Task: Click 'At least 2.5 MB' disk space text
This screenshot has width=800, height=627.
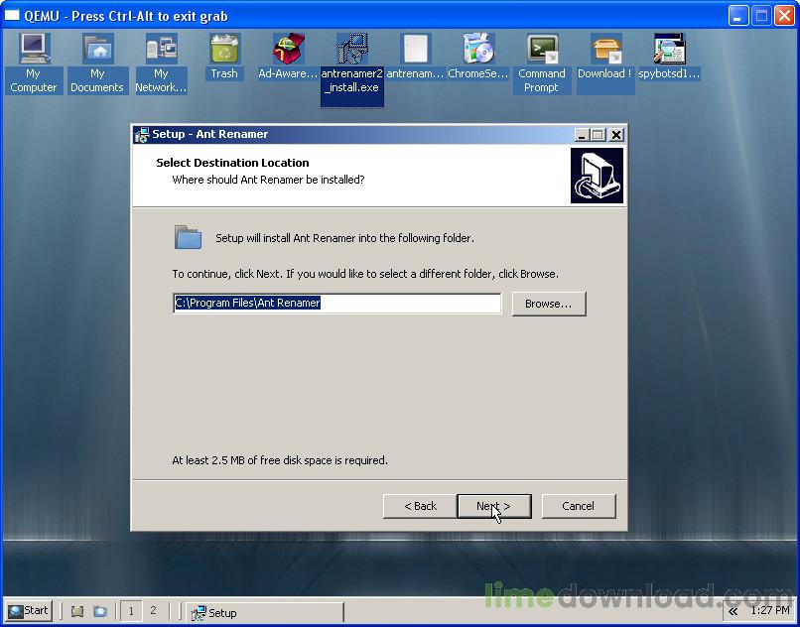Action: (x=280, y=460)
